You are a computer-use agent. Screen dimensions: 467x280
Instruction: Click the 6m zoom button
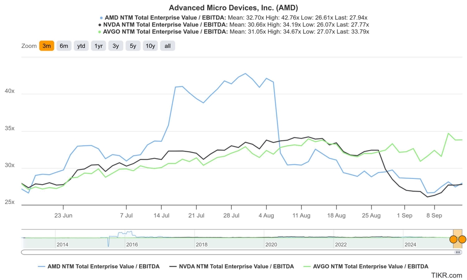64,45
